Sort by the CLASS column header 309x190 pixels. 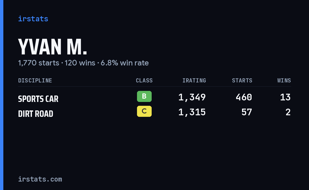coord(144,81)
